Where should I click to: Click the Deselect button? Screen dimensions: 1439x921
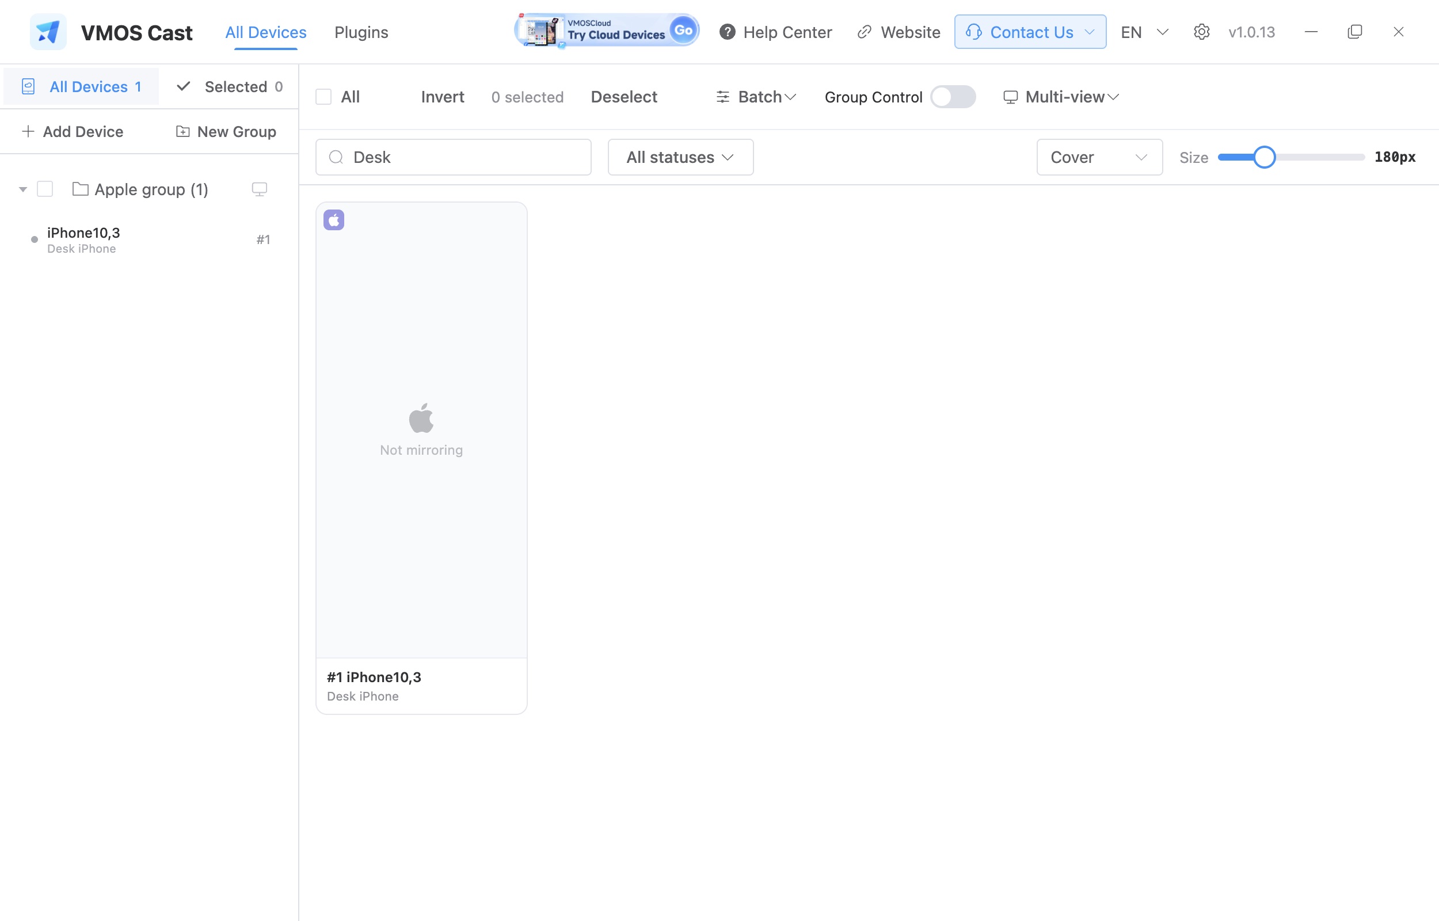tap(624, 97)
